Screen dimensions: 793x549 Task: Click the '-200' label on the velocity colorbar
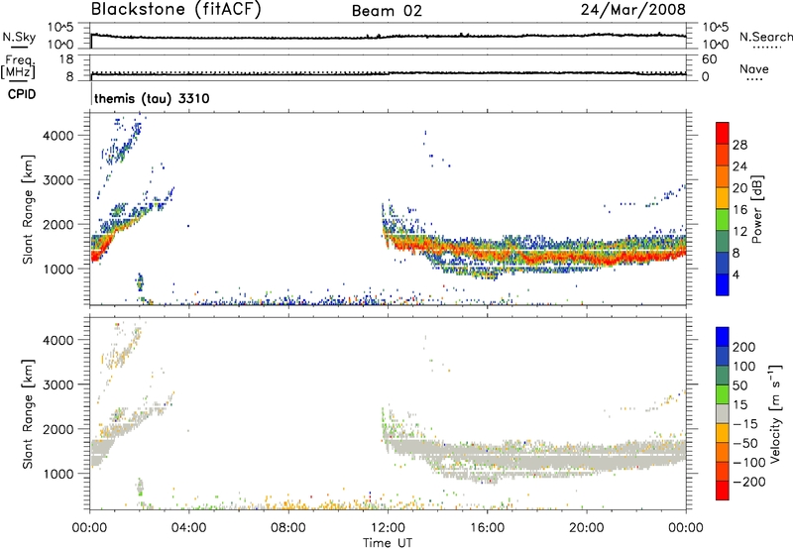(749, 482)
